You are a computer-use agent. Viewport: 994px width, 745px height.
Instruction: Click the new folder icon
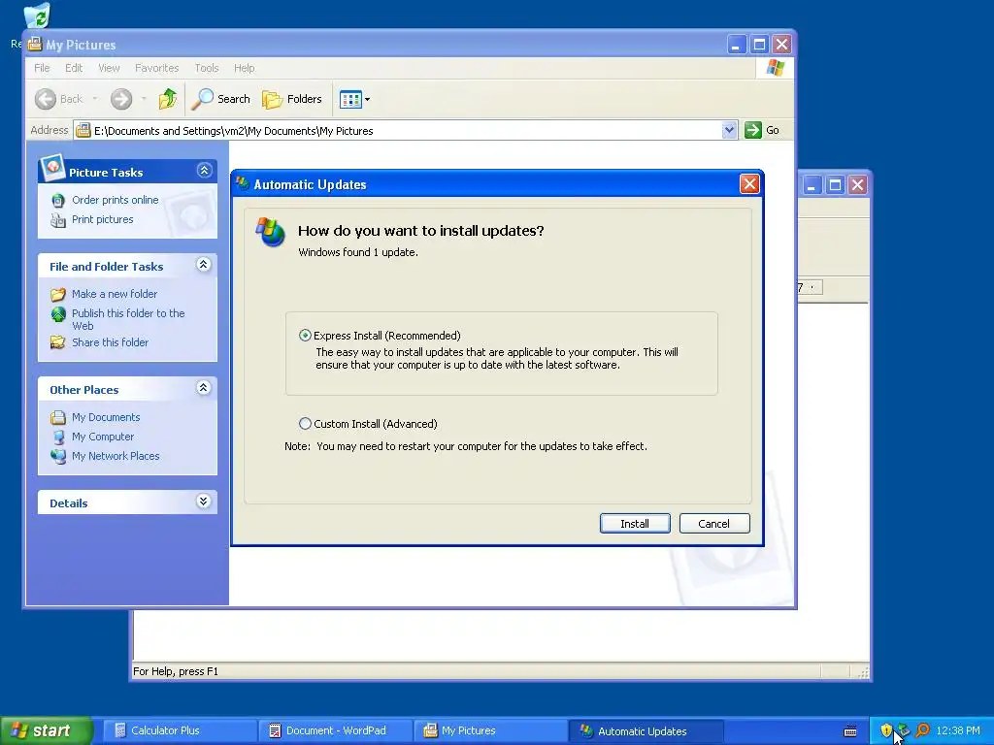57,295
